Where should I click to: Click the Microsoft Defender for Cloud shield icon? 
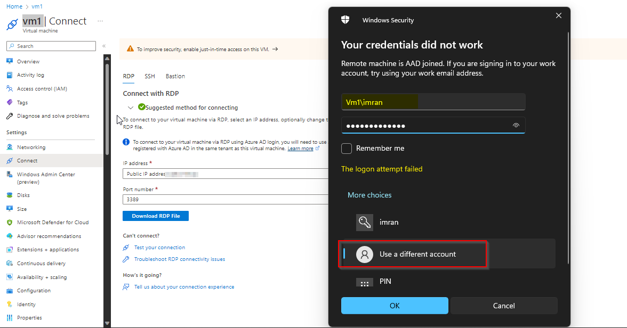pos(10,223)
